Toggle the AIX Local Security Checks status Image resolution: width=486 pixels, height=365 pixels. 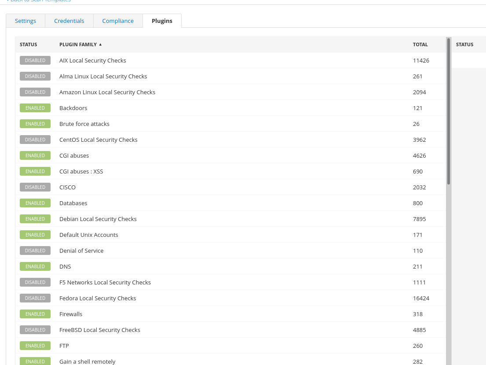pos(35,60)
